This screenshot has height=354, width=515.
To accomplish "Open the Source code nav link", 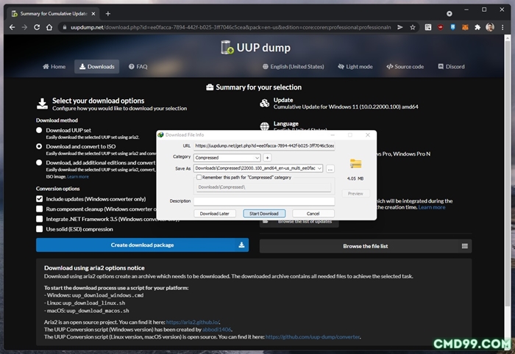I will pyautogui.click(x=405, y=67).
